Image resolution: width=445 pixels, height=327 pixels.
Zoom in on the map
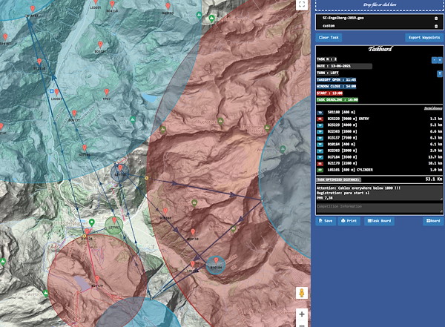tap(302, 314)
